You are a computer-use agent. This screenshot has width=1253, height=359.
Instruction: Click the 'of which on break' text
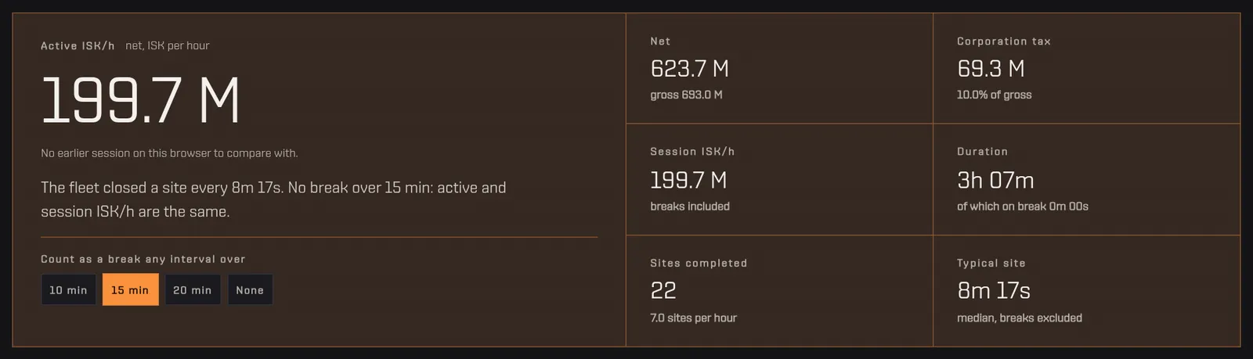click(1023, 206)
